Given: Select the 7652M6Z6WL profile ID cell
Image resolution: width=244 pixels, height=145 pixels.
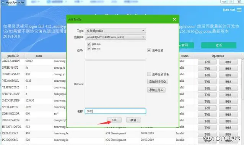Looking at the screenshot, I should click(10, 81).
